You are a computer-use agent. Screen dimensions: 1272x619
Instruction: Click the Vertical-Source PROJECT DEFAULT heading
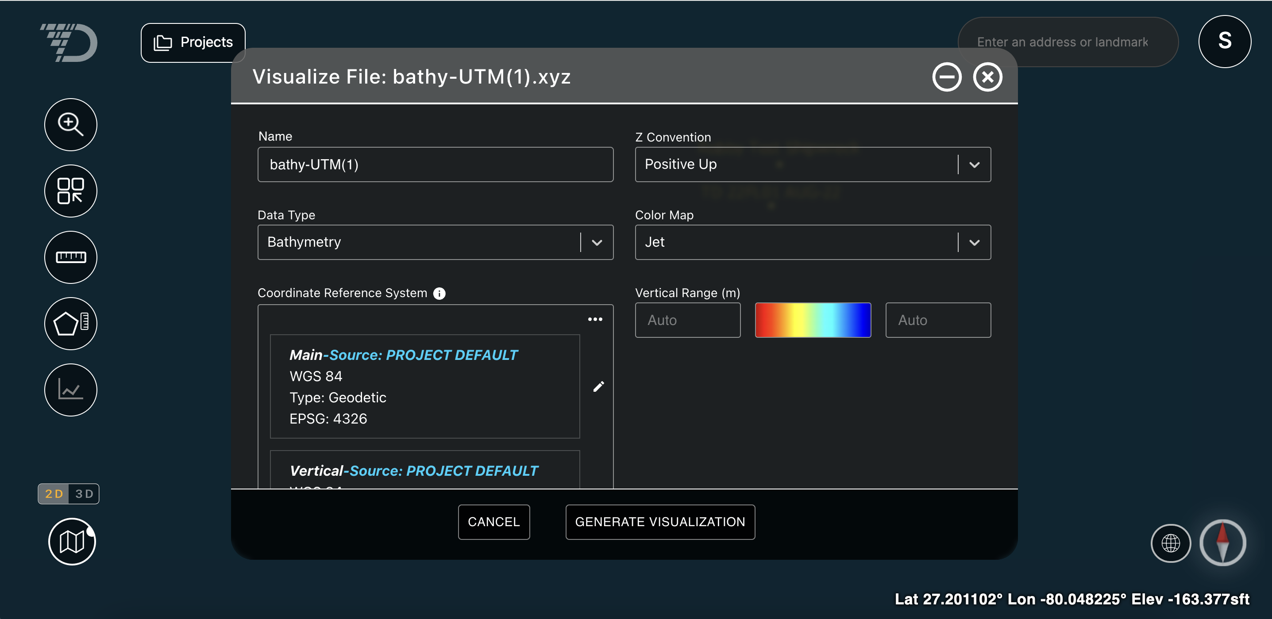click(x=414, y=470)
